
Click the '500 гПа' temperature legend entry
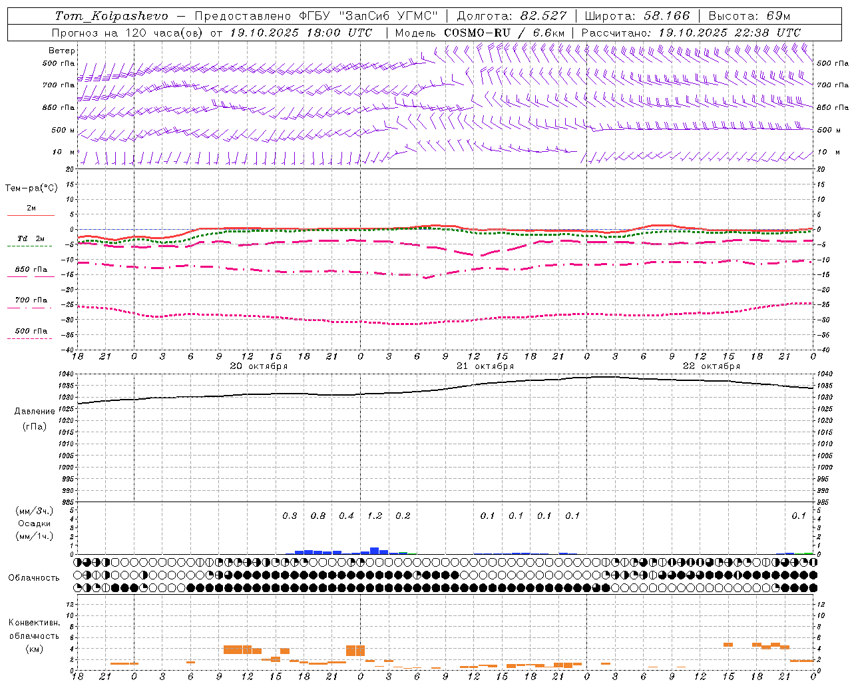coord(31,331)
